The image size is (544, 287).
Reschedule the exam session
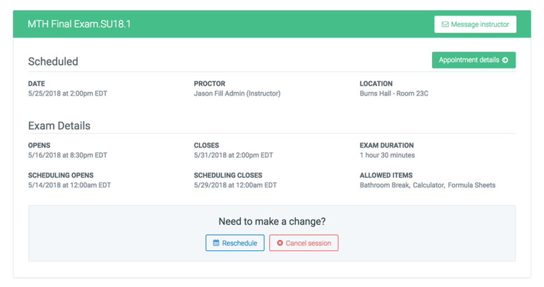click(x=235, y=243)
